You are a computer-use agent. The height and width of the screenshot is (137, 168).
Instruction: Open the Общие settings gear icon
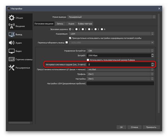tap(11, 18)
